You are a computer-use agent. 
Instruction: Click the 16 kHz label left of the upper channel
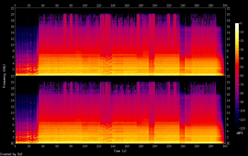click(12, 27)
